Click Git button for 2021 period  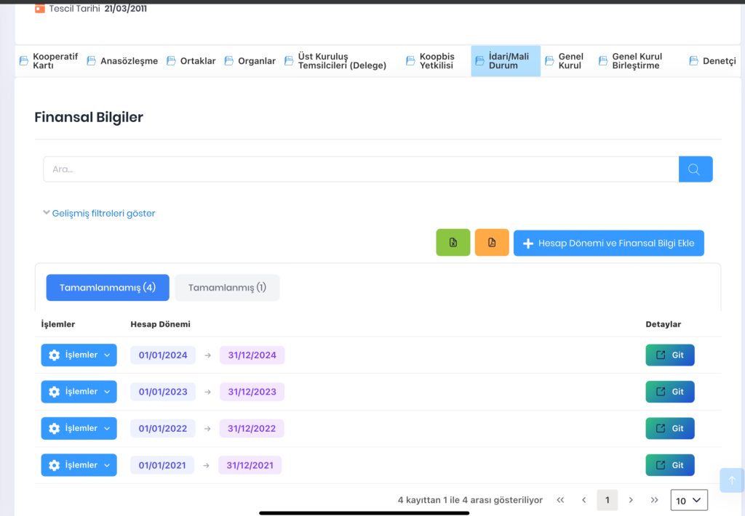click(x=670, y=465)
